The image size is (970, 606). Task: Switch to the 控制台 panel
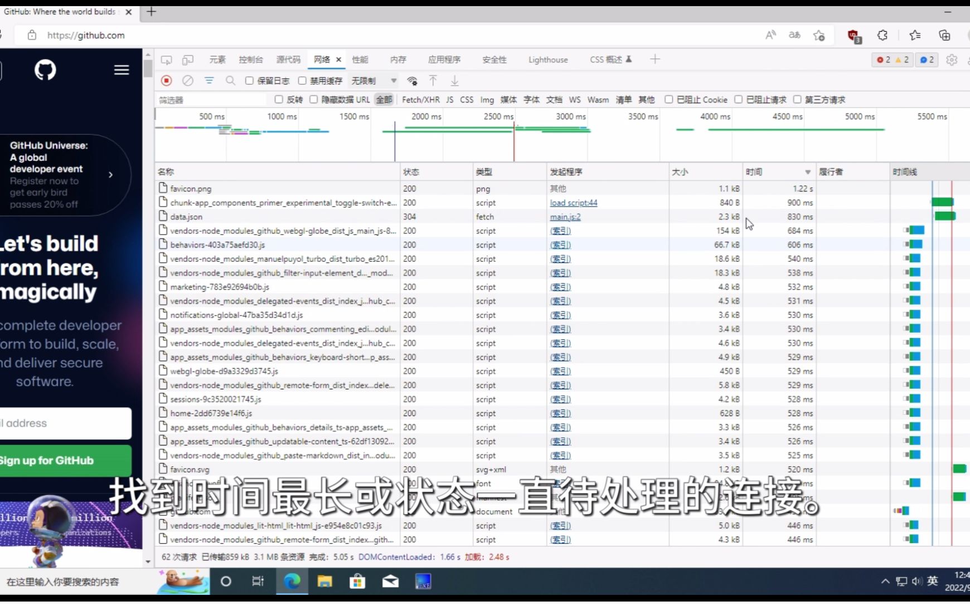tap(250, 59)
